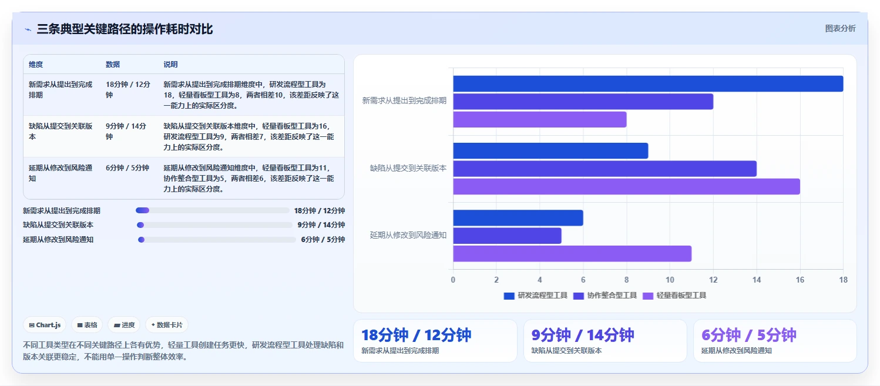
Task: Click progress row label 新需求从提出到完成排期
Action: (62, 210)
